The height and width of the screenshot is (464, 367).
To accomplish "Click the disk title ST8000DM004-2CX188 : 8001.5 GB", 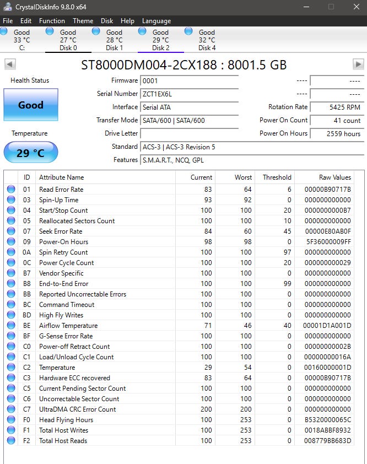I will click(184, 65).
